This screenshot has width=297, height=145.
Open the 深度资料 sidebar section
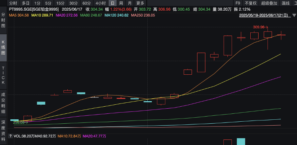(x=3, y=131)
